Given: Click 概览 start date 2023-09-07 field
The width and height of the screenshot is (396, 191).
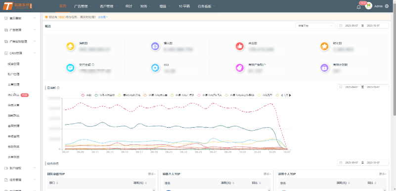Looking at the screenshot, I should [x=352, y=26].
